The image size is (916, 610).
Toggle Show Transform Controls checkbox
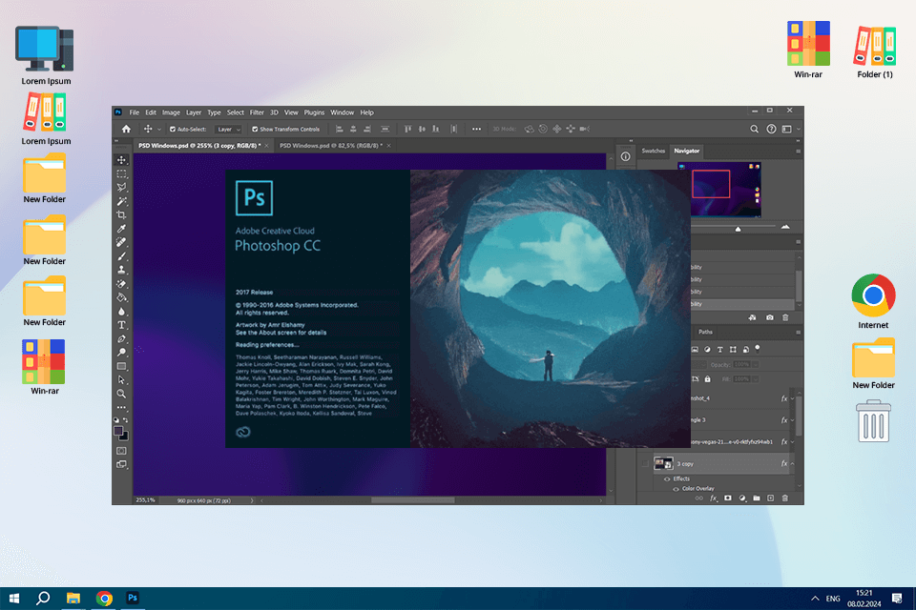click(x=255, y=129)
